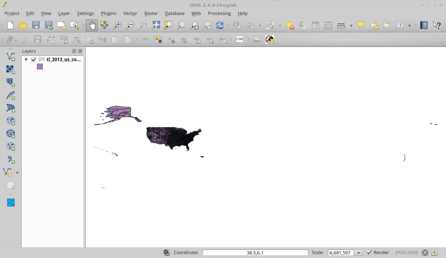Select the Identify Features tool

(237, 25)
